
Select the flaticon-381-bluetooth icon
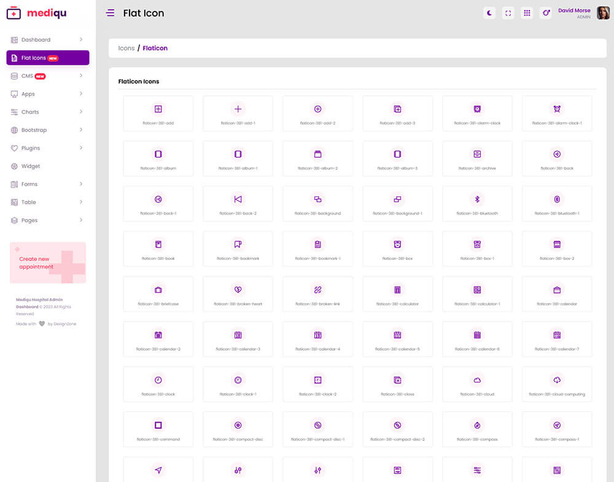(x=477, y=203)
